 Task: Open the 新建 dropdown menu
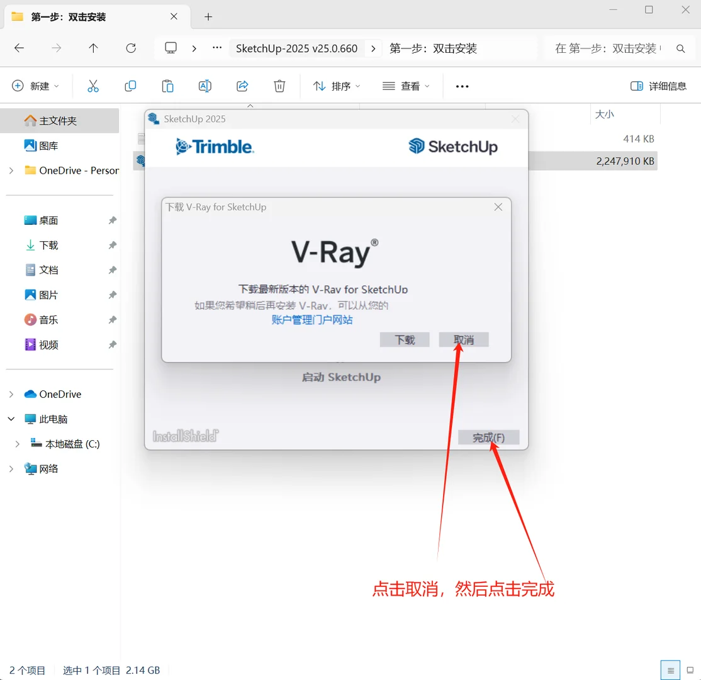click(36, 86)
